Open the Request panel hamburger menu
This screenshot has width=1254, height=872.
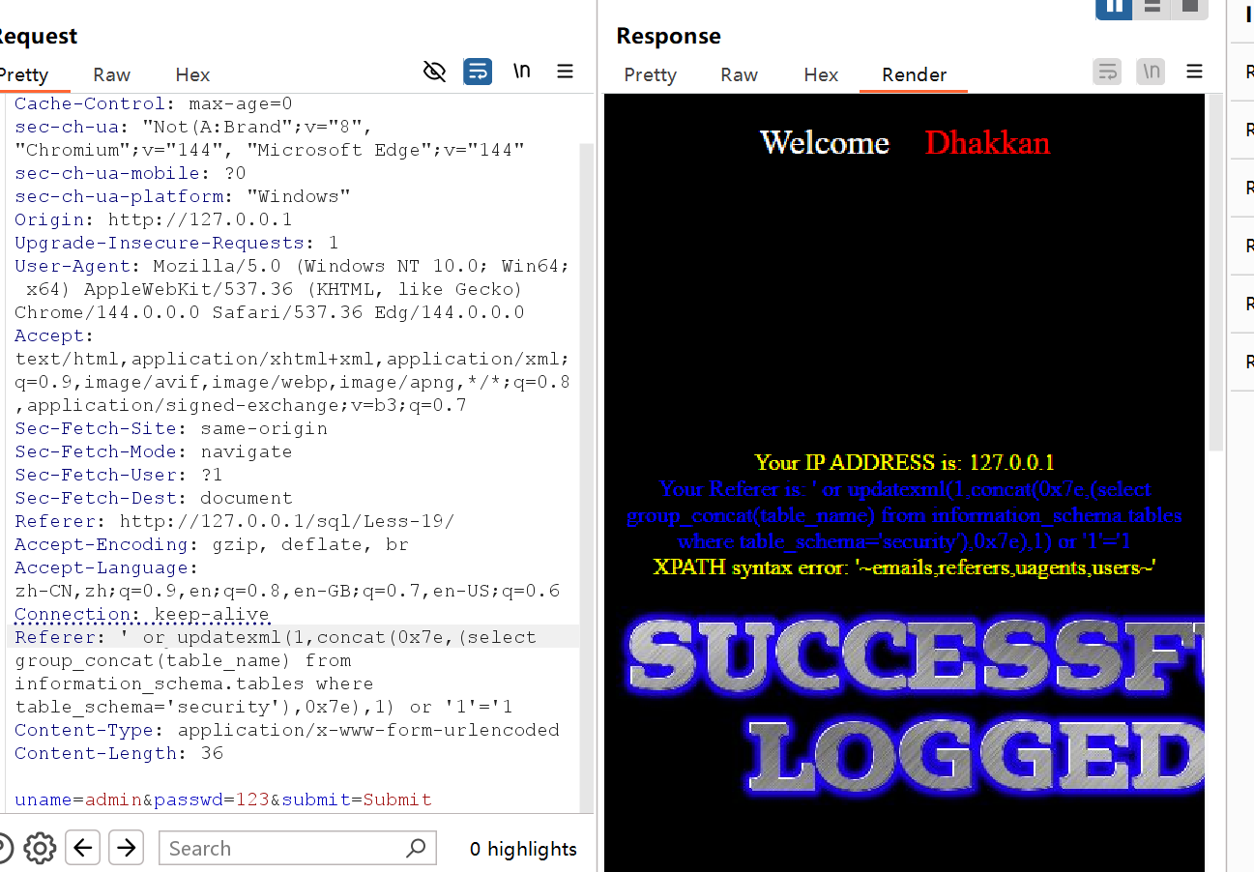coord(566,72)
